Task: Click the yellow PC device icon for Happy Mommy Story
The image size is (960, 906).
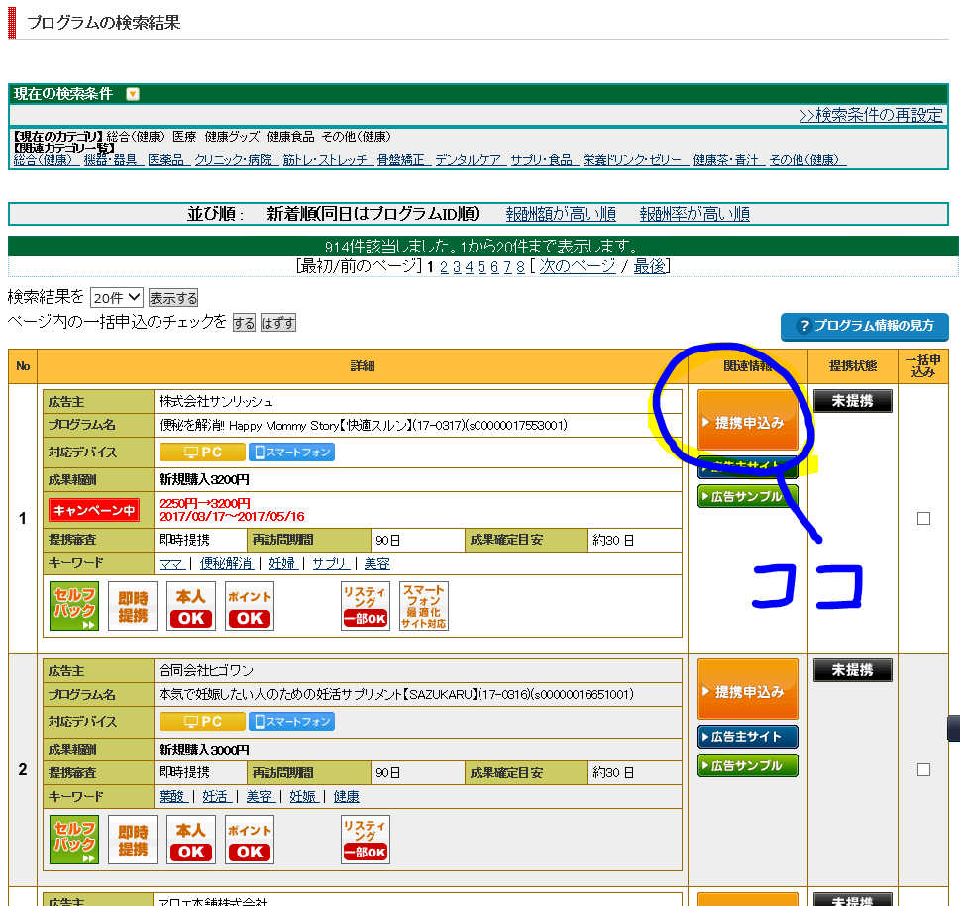Action: 201,451
